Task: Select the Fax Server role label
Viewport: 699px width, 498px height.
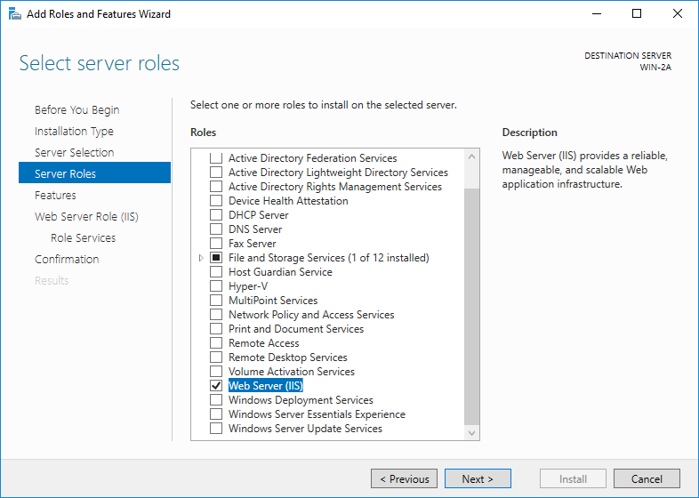Action: (x=253, y=244)
